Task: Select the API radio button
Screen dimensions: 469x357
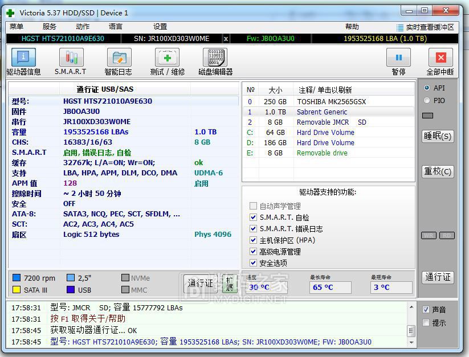Action: [427, 88]
